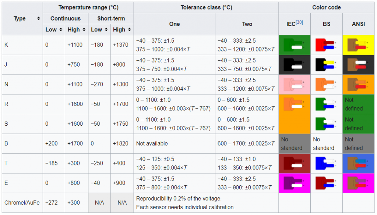Click the green IEC connector image for type K
This screenshot has height=215, width=377.
(x=295, y=45)
